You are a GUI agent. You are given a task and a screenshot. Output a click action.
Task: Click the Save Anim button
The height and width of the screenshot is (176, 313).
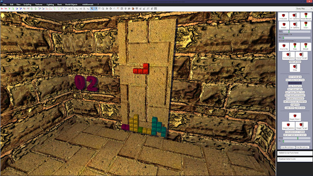[x=300, y=108]
